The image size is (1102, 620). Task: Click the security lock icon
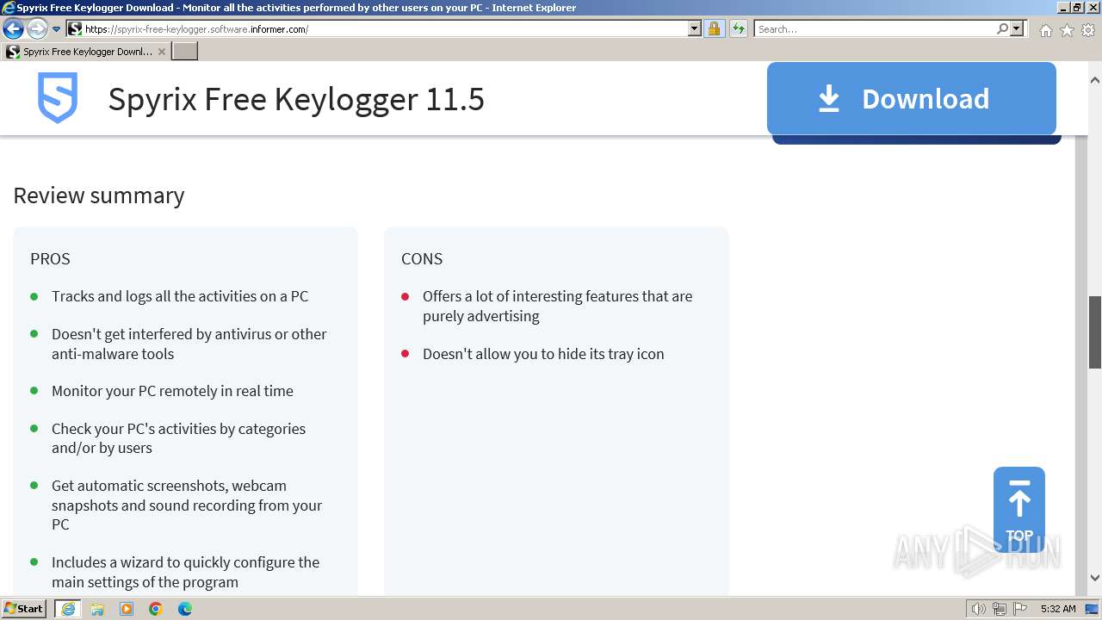click(714, 29)
